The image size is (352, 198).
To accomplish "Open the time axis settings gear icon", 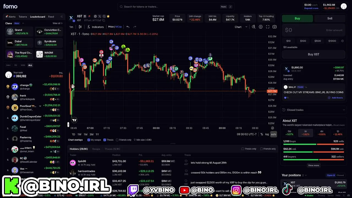I will tap(273, 128).
